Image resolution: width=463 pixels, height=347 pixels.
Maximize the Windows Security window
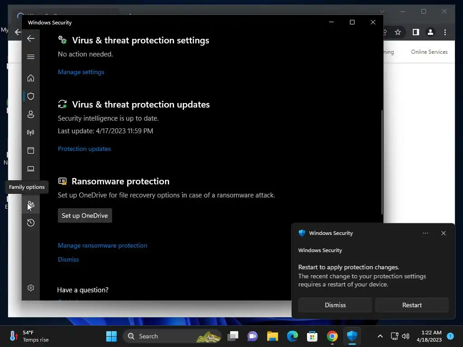352,22
